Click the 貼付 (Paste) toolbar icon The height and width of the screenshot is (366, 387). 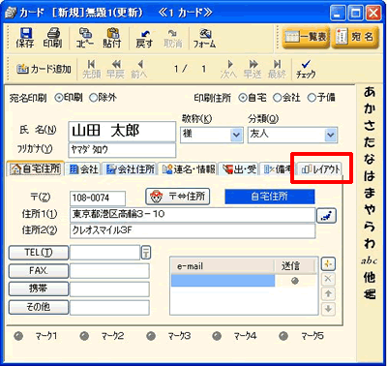coord(112,38)
